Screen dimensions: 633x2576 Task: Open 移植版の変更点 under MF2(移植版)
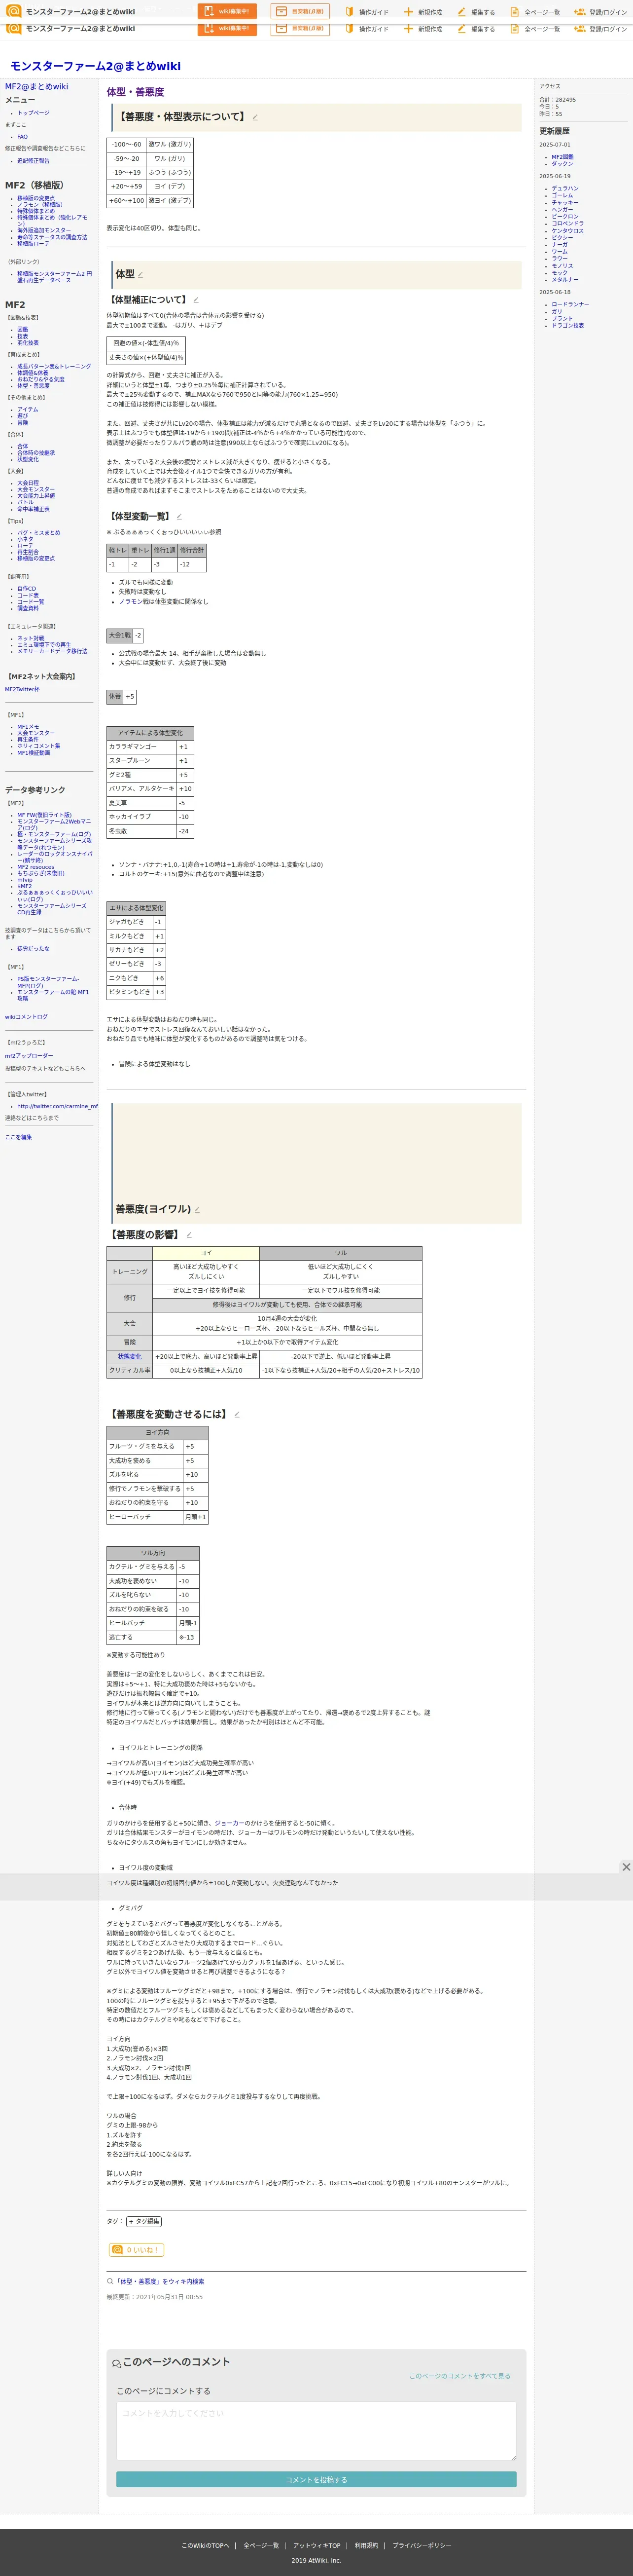click(x=36, y=198)
